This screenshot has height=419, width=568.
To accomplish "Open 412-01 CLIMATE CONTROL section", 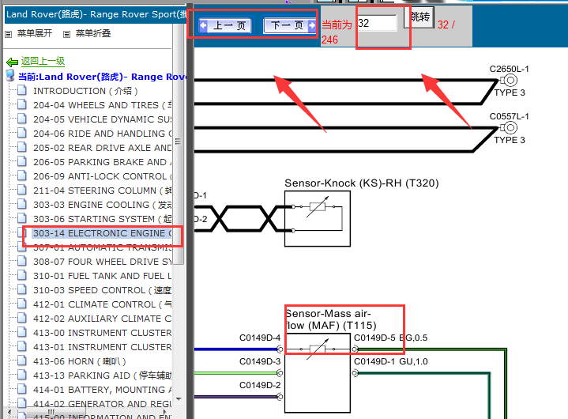I will [x=103, y=304].
